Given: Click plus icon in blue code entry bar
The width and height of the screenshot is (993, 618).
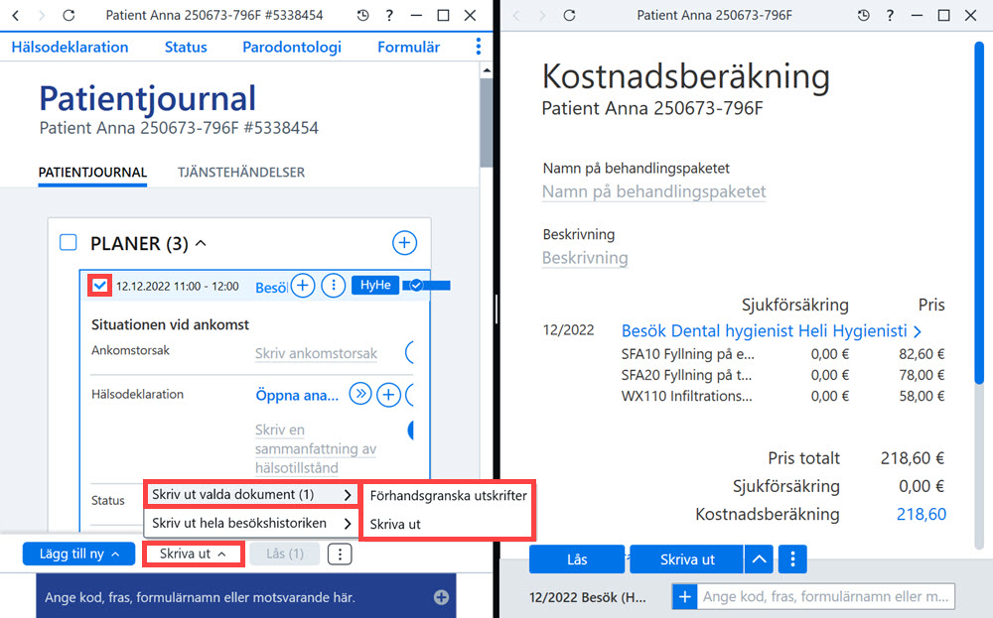Looking at the screenshot, I should (x=442, y=597).
